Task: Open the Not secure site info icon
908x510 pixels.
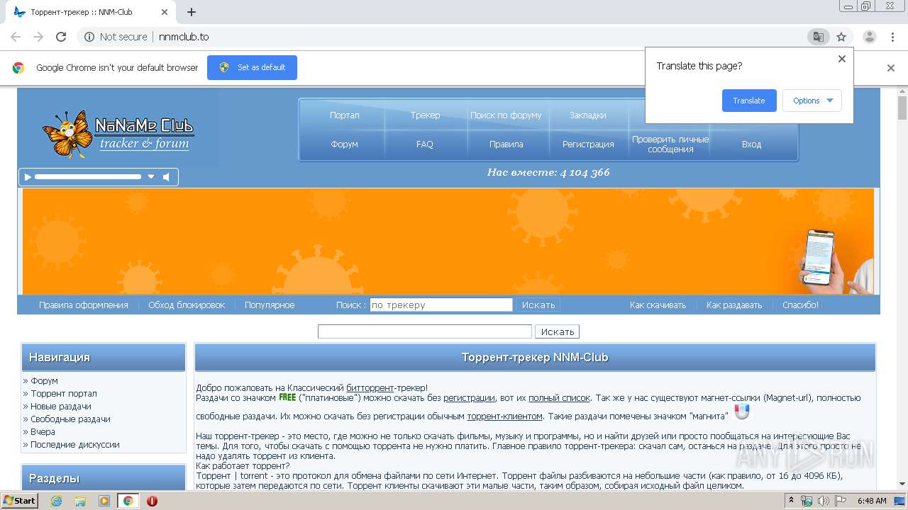Action: point(89,37)
